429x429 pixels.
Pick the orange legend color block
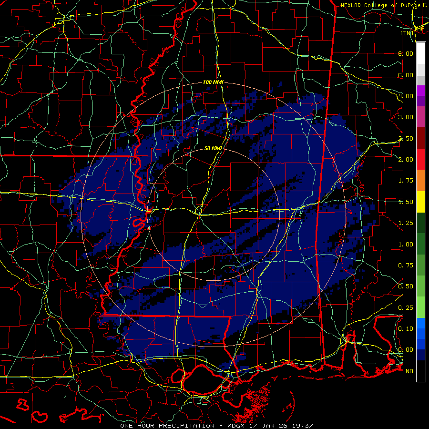click(x=421, y=180)
